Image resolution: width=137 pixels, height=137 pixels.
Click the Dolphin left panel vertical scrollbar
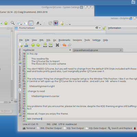pos(12,66)
